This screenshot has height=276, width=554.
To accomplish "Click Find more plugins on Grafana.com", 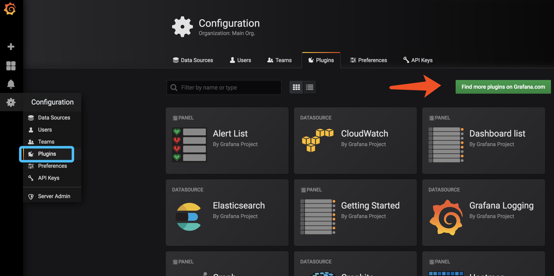I will [x=503, y=87].
